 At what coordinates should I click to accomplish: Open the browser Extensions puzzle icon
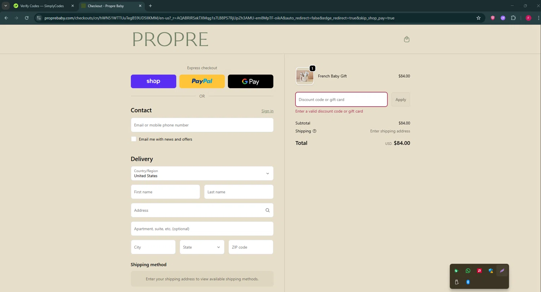pyautogui.click(x=513, y=18)
